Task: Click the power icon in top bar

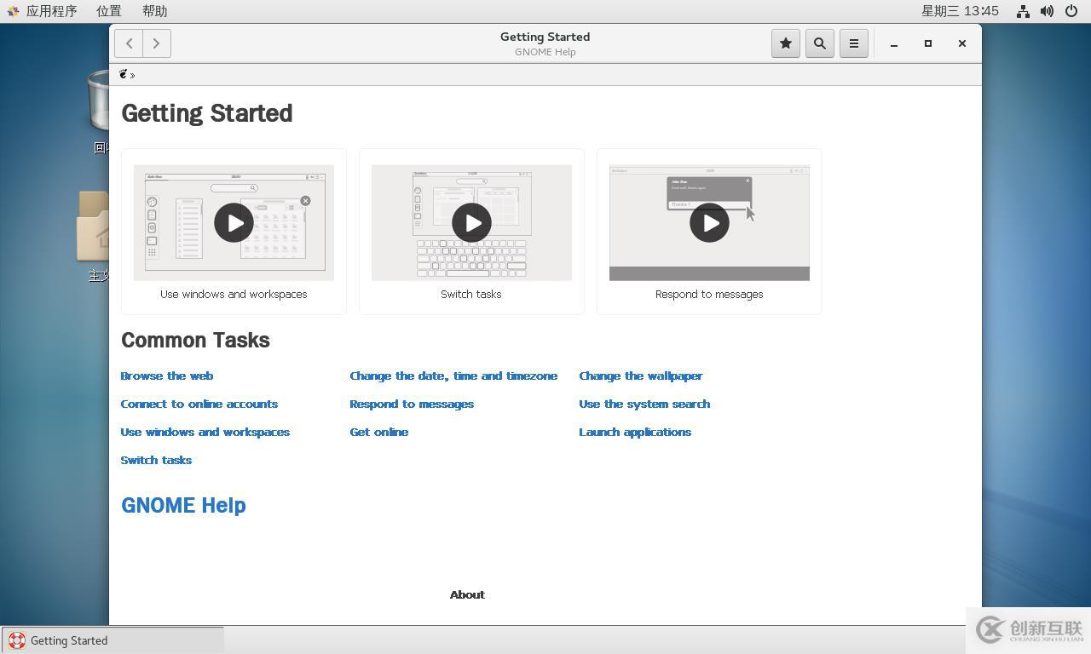Action: pyautogui.click(x=1071, y=11)
